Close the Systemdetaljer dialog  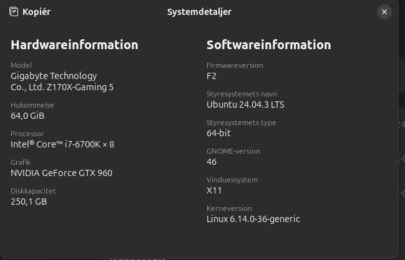[384, 12]
